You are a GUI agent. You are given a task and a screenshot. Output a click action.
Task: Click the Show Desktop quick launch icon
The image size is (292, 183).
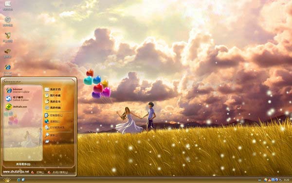click(x=23, y=180)
